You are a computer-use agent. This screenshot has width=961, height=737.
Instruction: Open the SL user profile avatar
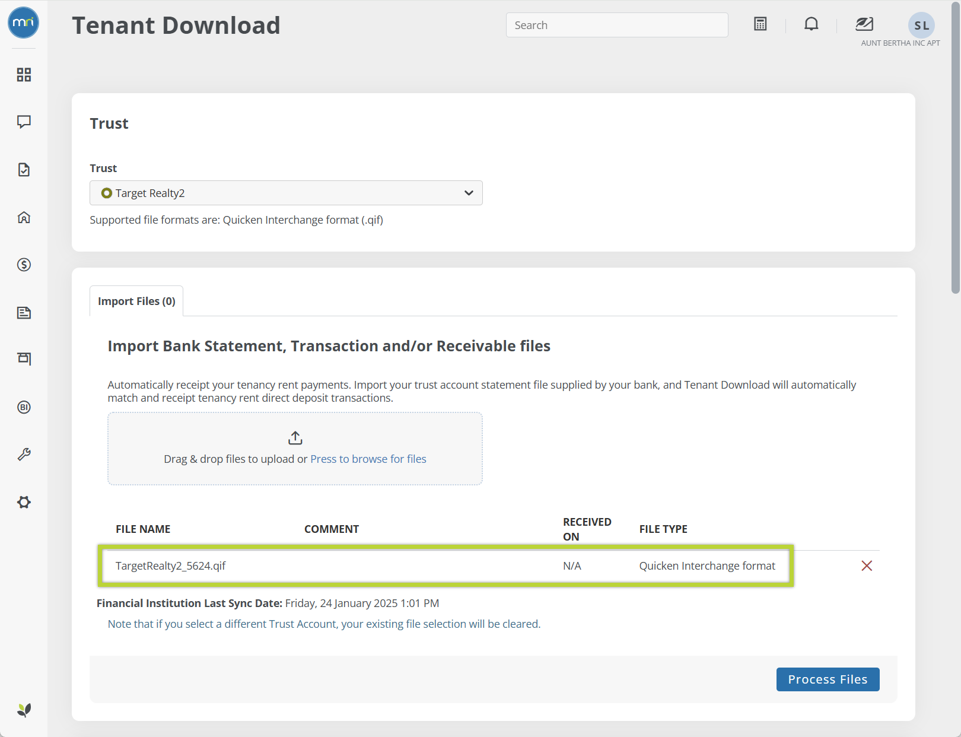click(x=921, y=26)
